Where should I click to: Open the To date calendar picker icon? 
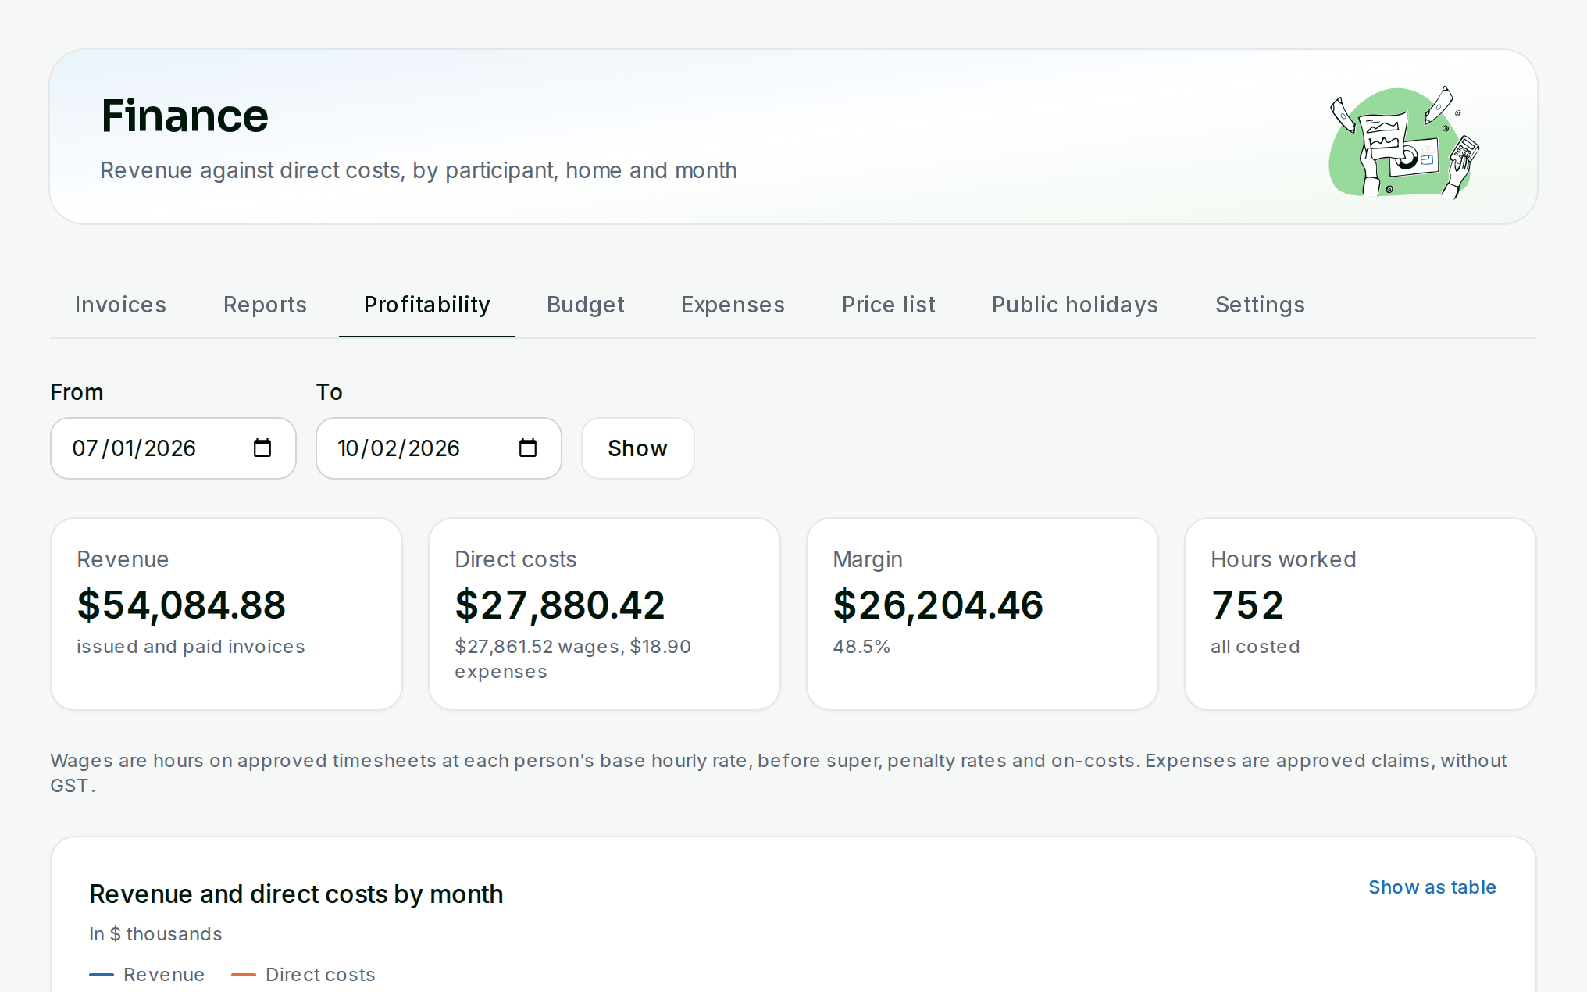click(x=528, y=448)
